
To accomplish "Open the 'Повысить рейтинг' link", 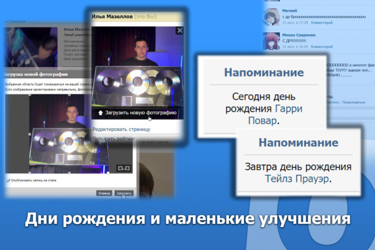I will [114, 138].
